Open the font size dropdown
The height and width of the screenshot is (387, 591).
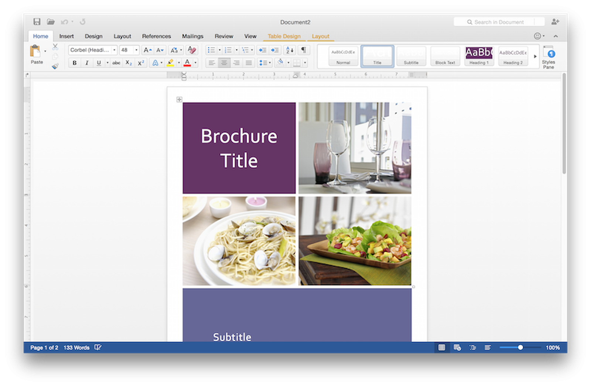136,50
